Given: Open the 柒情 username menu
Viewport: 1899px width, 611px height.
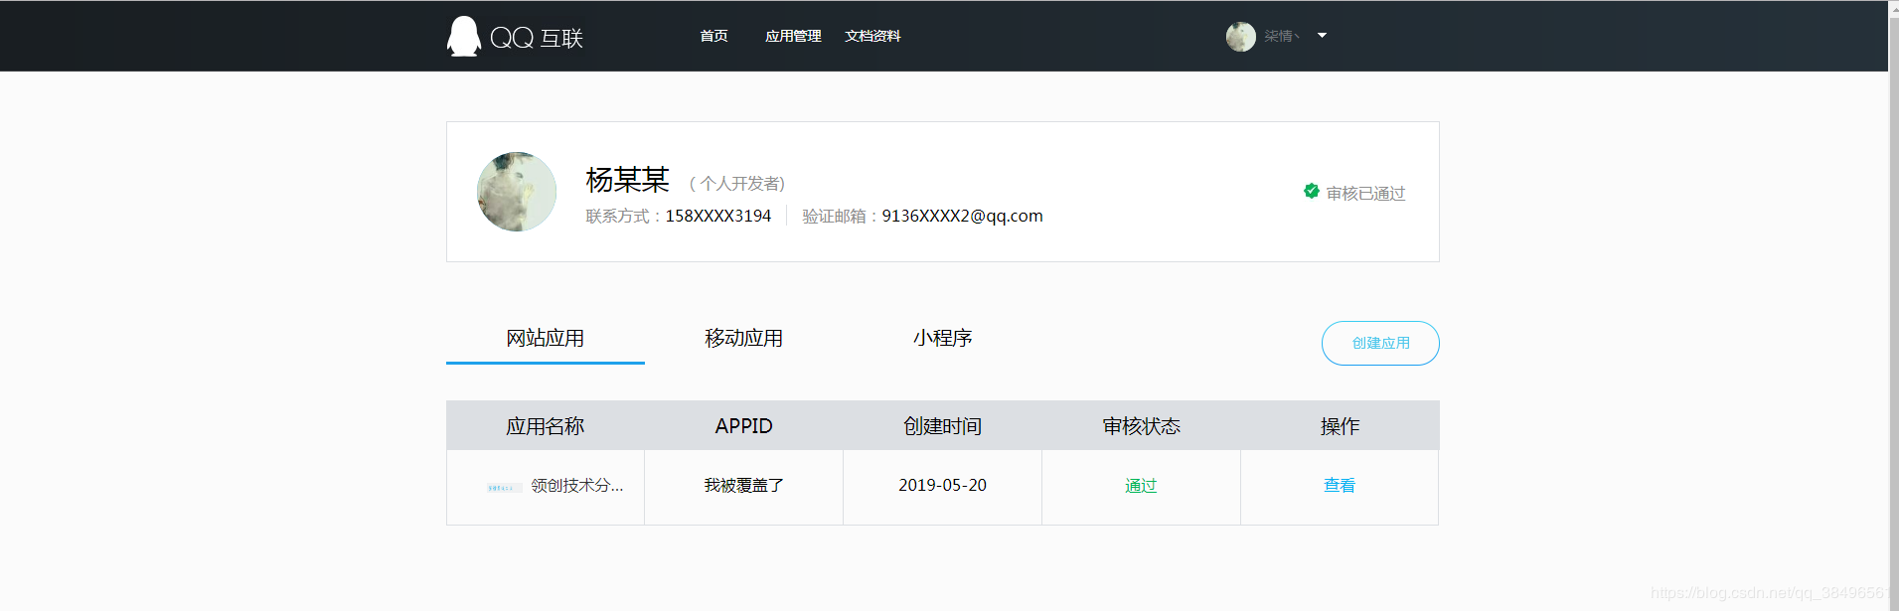Looking at the screenshot, I should point(1281,37).
